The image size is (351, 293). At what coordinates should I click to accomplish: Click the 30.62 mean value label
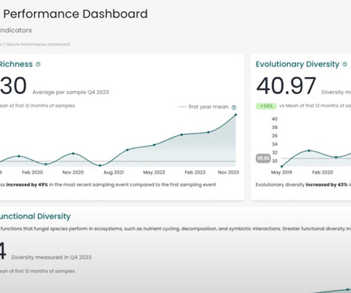(x=263, y=158)
